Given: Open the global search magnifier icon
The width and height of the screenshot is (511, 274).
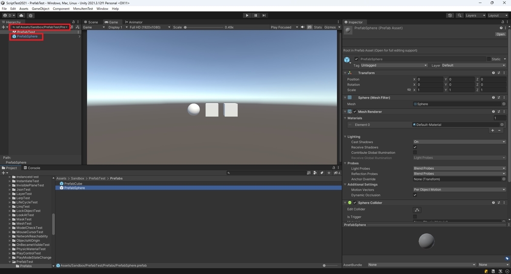Looking at the screenshot, I should coord(459,15).
